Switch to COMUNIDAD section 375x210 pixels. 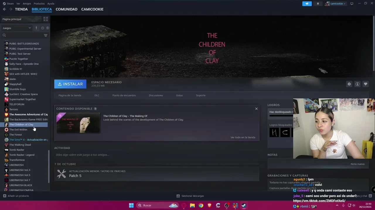click(x=67, y=9)
